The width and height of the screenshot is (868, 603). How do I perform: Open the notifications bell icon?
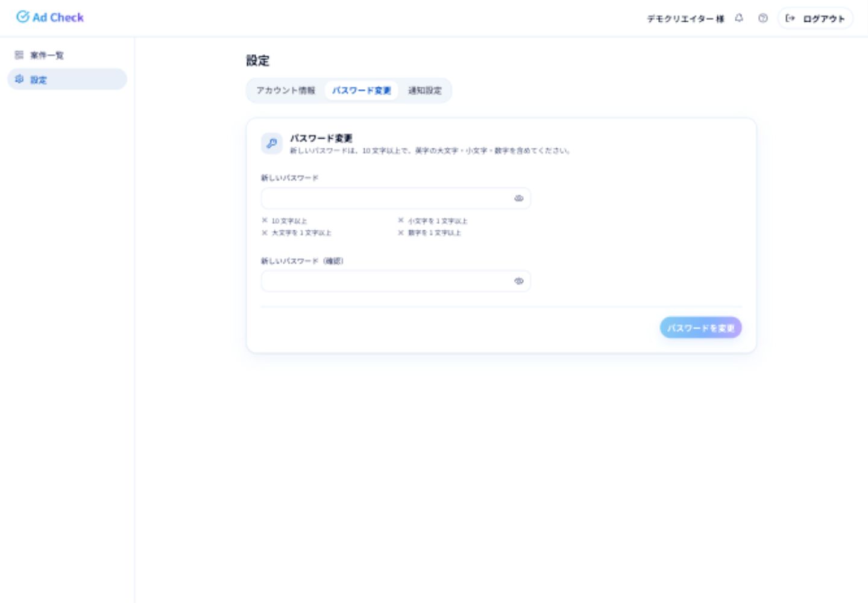(739, 18)
